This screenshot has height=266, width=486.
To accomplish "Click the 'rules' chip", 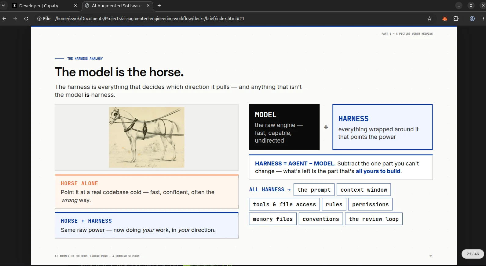I will click(x=334, y=204).
